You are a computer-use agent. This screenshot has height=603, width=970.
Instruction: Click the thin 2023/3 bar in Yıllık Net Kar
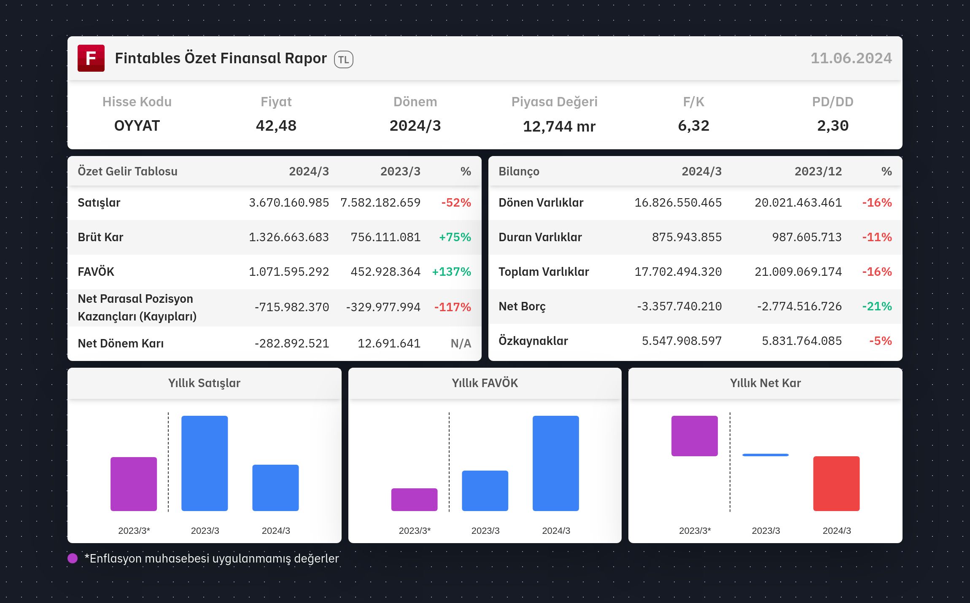765,455
